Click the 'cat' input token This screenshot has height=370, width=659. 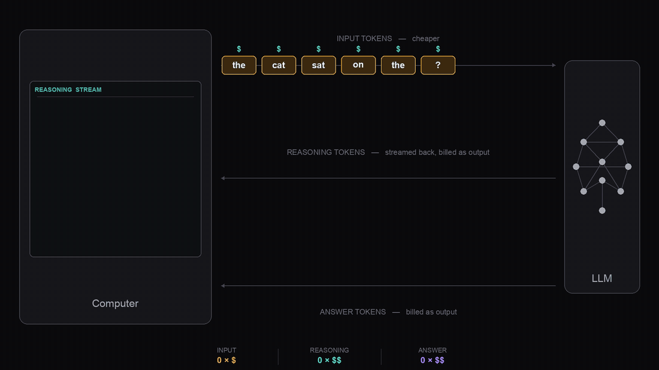(279, 65)
